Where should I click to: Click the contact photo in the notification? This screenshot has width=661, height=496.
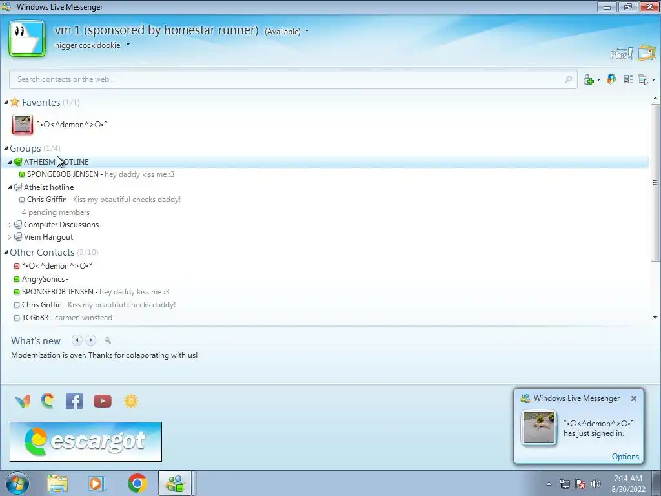pos(539,428)
